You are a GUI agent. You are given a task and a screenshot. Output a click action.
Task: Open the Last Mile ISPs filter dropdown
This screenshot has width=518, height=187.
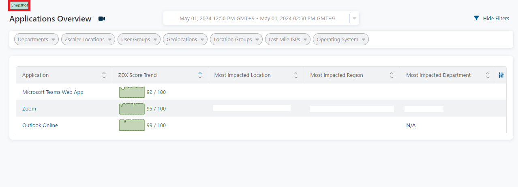click(288, 39)
